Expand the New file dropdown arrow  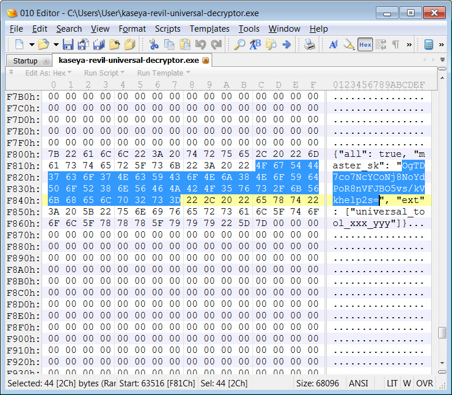(x=32, y=45)
